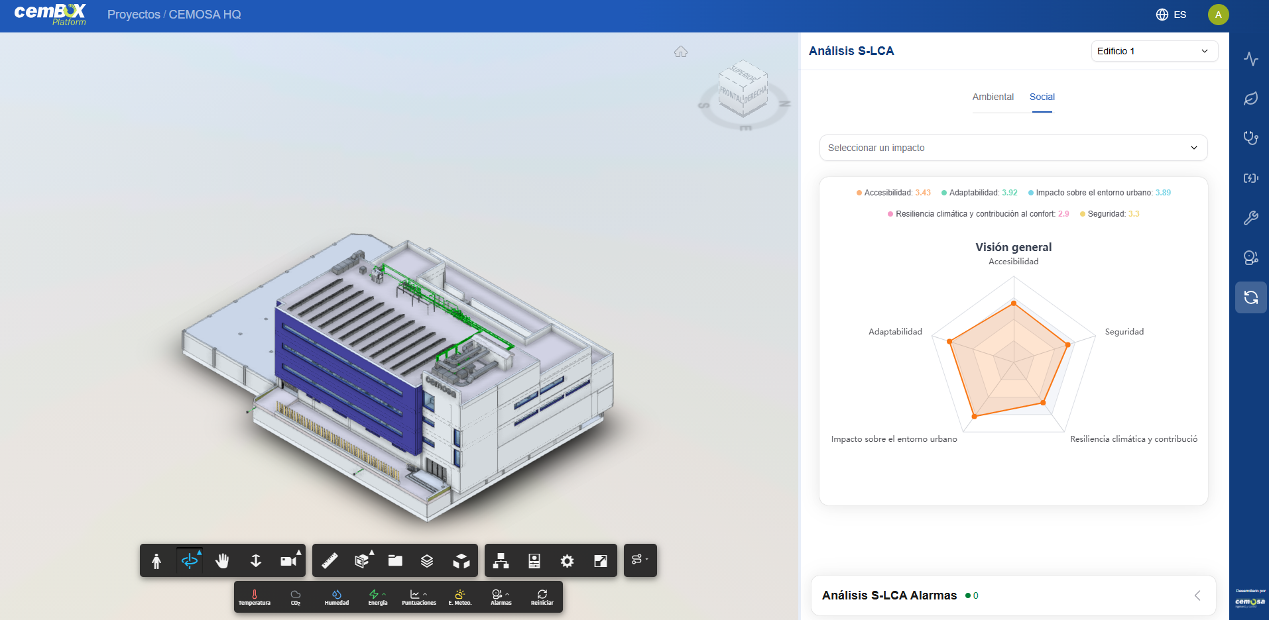Toggle the Humedad overlay
Viewport: 1269px width, 620px height.
(x=337, y=597)
